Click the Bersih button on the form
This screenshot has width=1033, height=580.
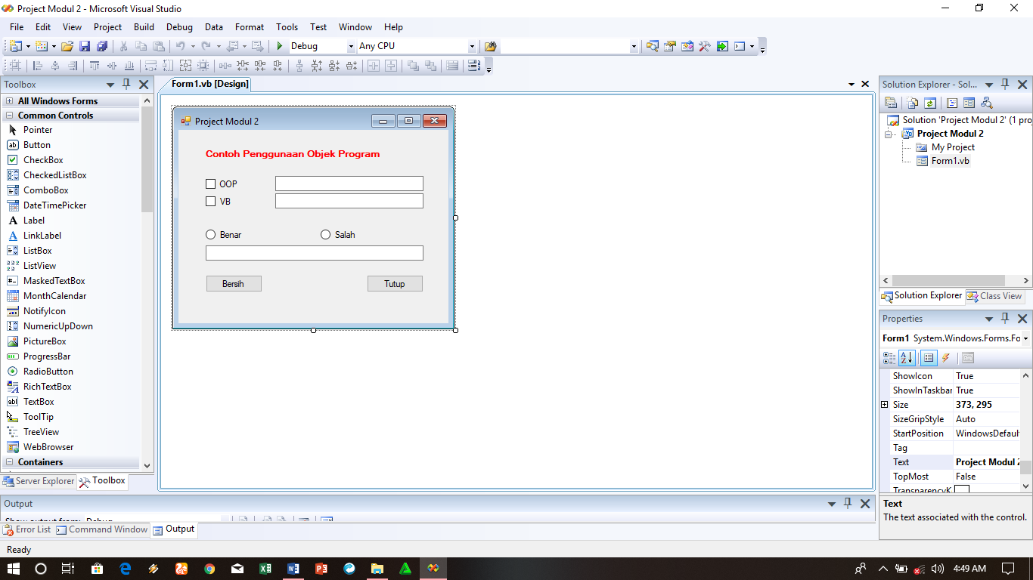point(234,283)
